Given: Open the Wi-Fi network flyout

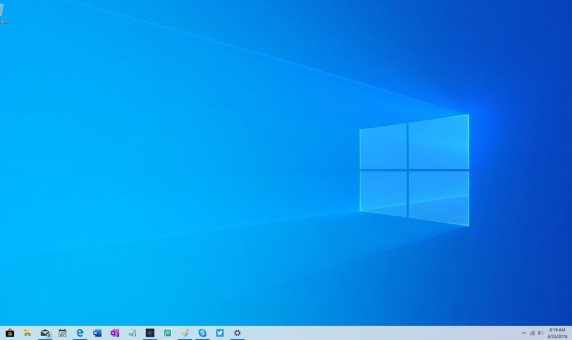Looking at the screenshot, I should tap(533, 333).
